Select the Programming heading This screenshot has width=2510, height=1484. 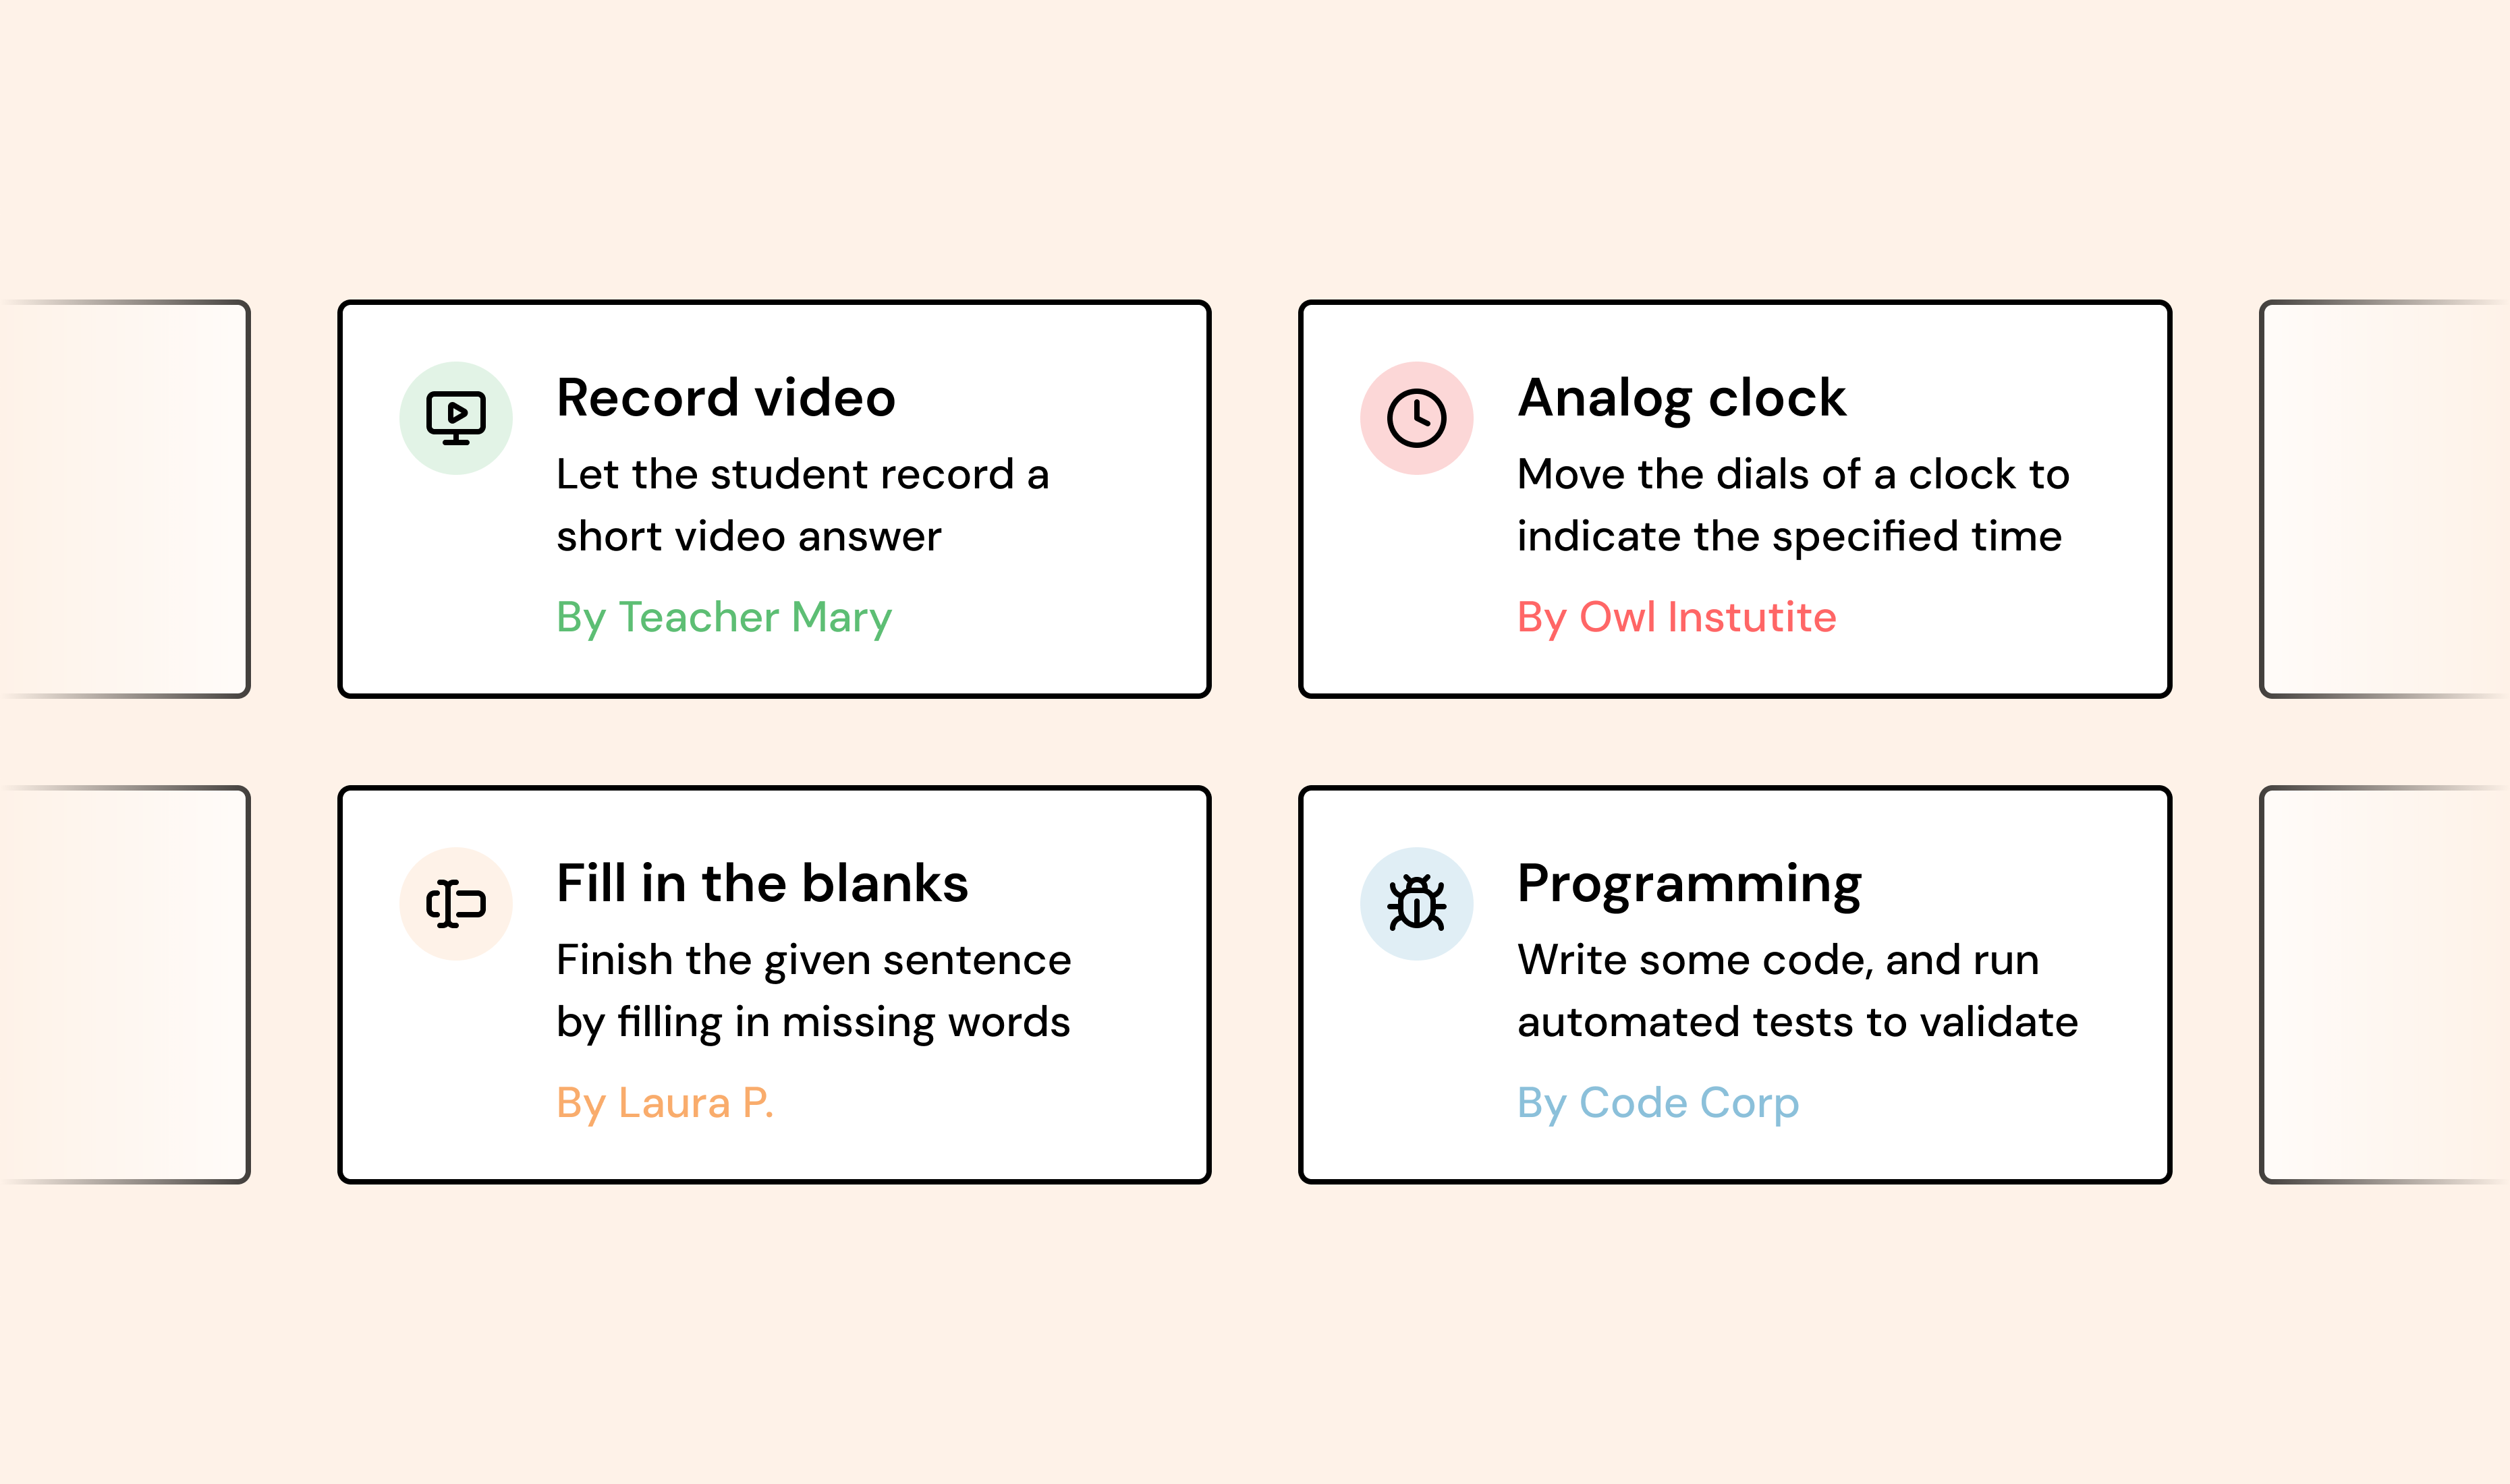[x=1689, y=886]
